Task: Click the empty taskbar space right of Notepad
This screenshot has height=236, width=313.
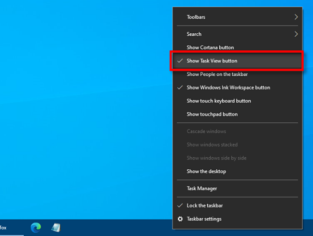Action: (x=116, y=227)
